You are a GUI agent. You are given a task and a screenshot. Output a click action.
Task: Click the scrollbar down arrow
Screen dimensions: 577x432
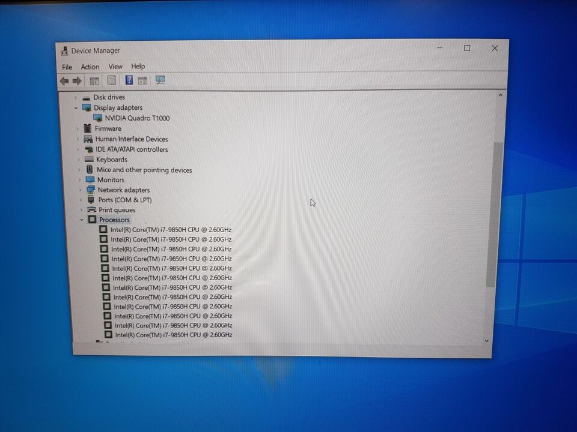[x=487, y=341]
